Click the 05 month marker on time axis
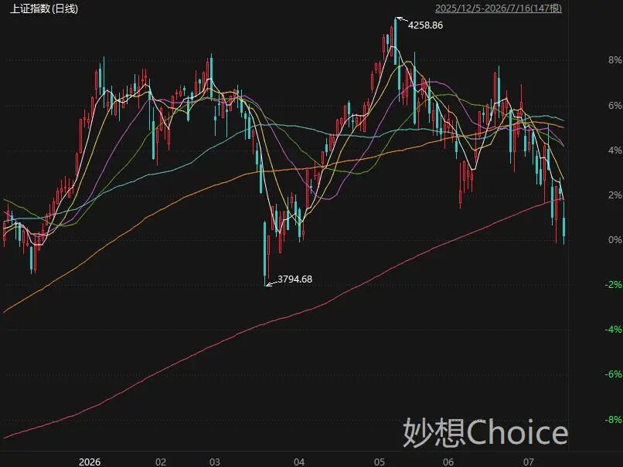The image size is (623, 467). click(x=380, y=462)
